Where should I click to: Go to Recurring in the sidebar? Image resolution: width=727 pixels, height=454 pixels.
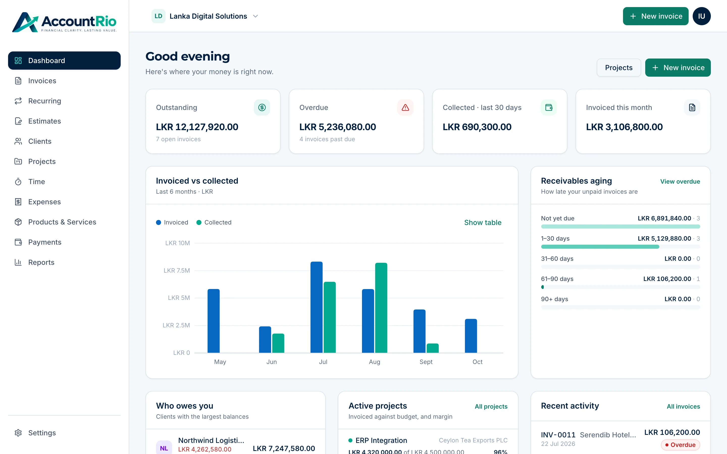click(x=64, y=101)
